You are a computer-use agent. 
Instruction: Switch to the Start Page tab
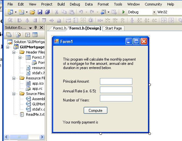(114, 28)
